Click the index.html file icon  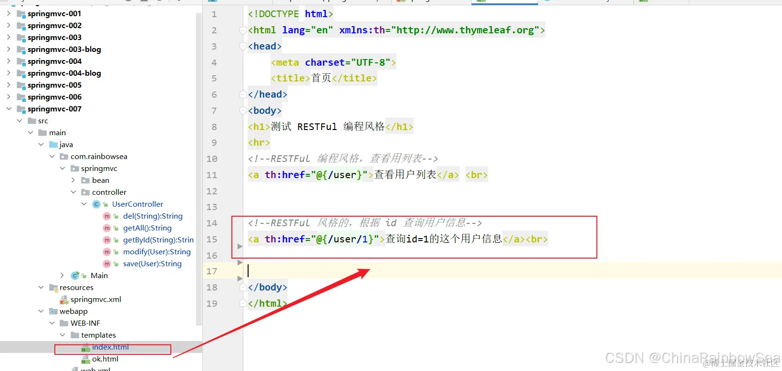85,347
